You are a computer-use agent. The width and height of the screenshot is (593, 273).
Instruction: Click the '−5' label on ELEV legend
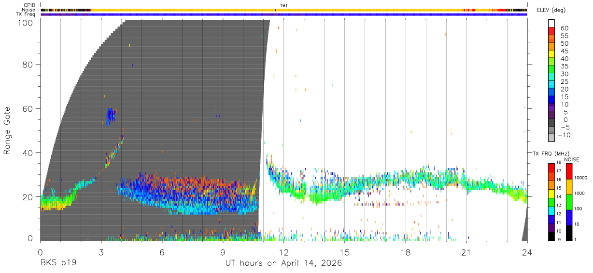(x=565, y=127)
